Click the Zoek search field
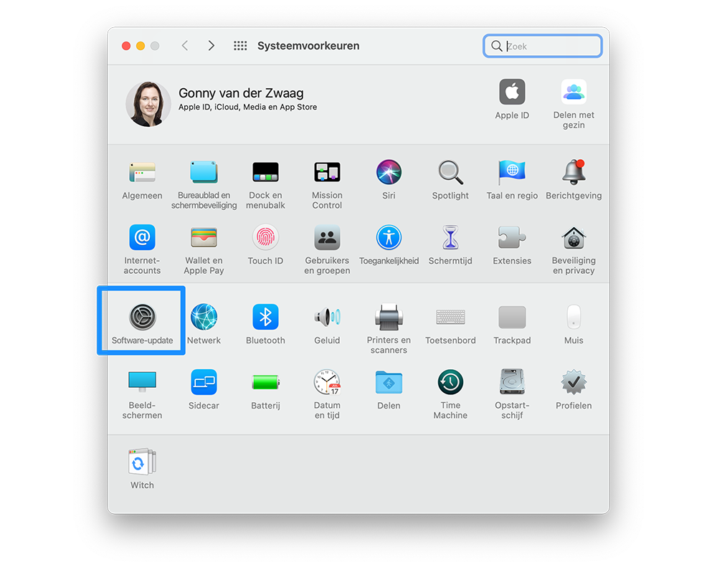 543,46
